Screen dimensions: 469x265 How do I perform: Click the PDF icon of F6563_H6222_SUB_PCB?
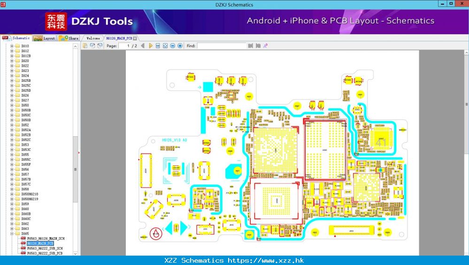[23, 253]
